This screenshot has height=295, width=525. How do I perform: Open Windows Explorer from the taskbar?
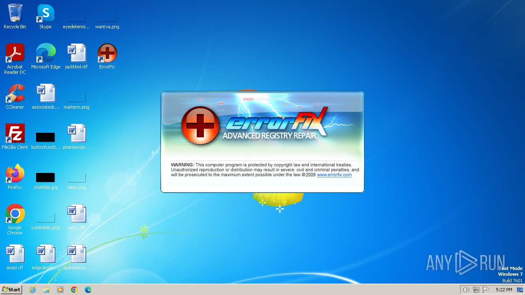(46, 290)
